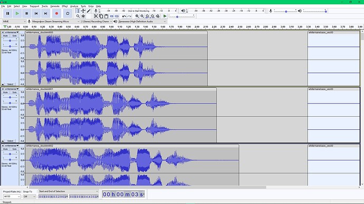Click Select button on the first track
Viewport: 364px width, 204px height.
10,84
